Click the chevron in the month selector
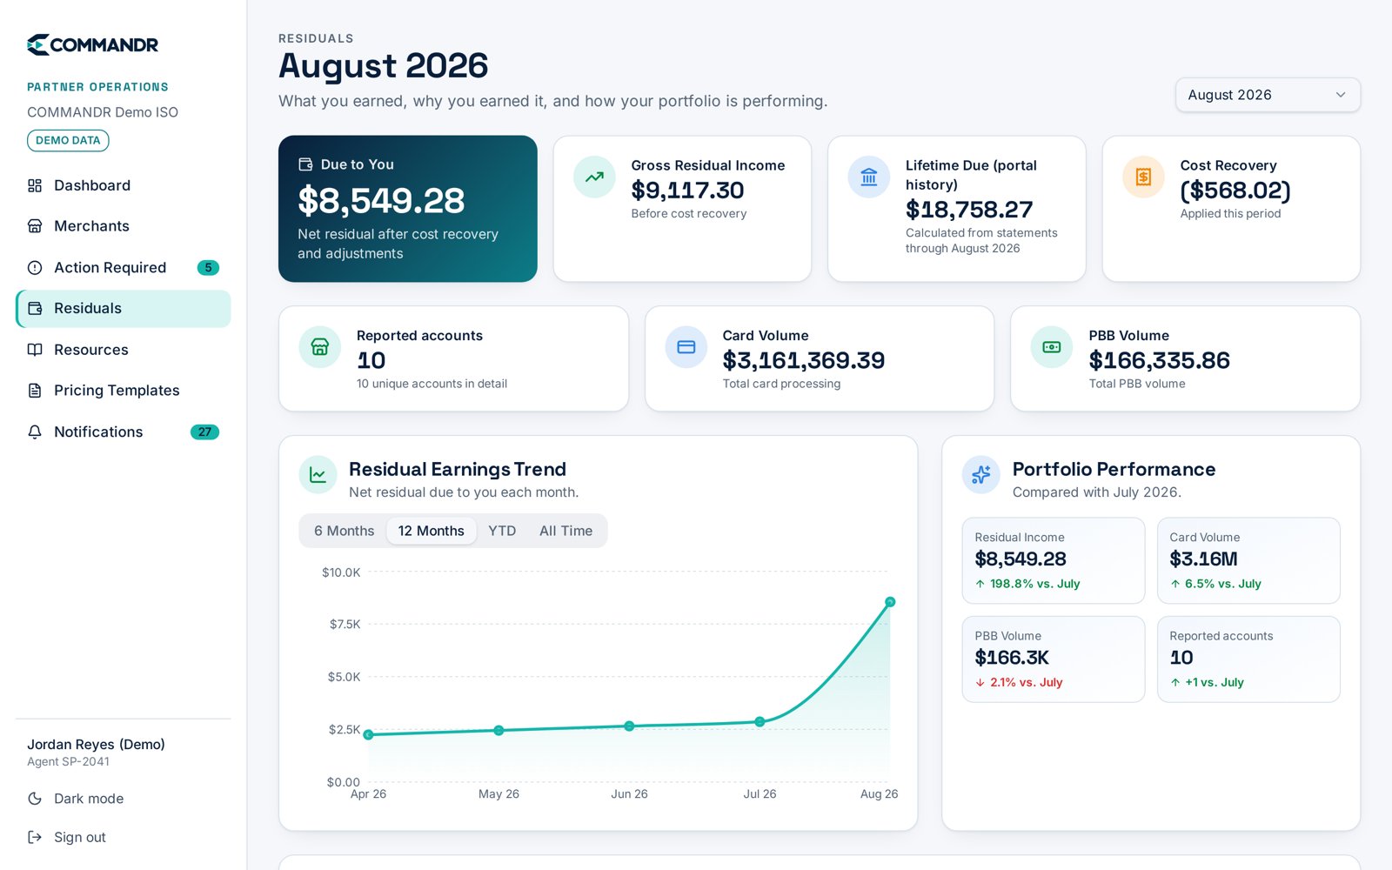 click(x=1341, y=95)
